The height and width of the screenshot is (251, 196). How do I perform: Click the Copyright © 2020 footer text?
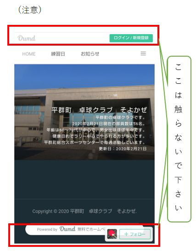[x=84, y=211]
